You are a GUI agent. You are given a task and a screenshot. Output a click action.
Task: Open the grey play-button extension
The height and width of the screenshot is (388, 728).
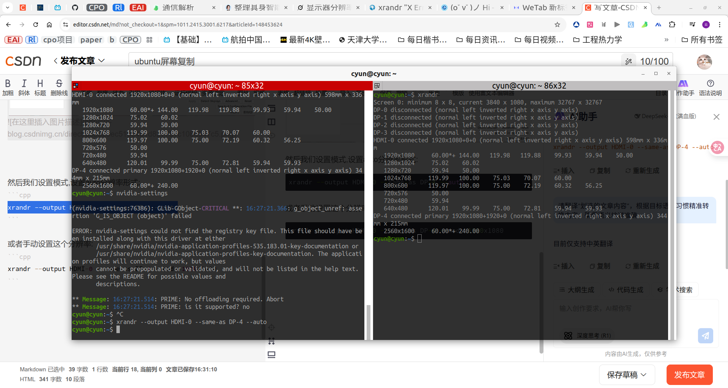click(617, 25)
